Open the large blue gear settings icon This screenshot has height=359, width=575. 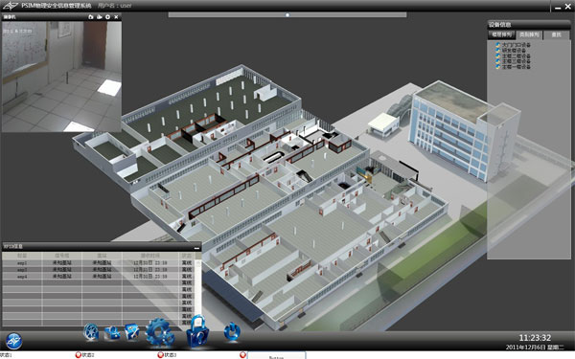[x=159, y=332]
